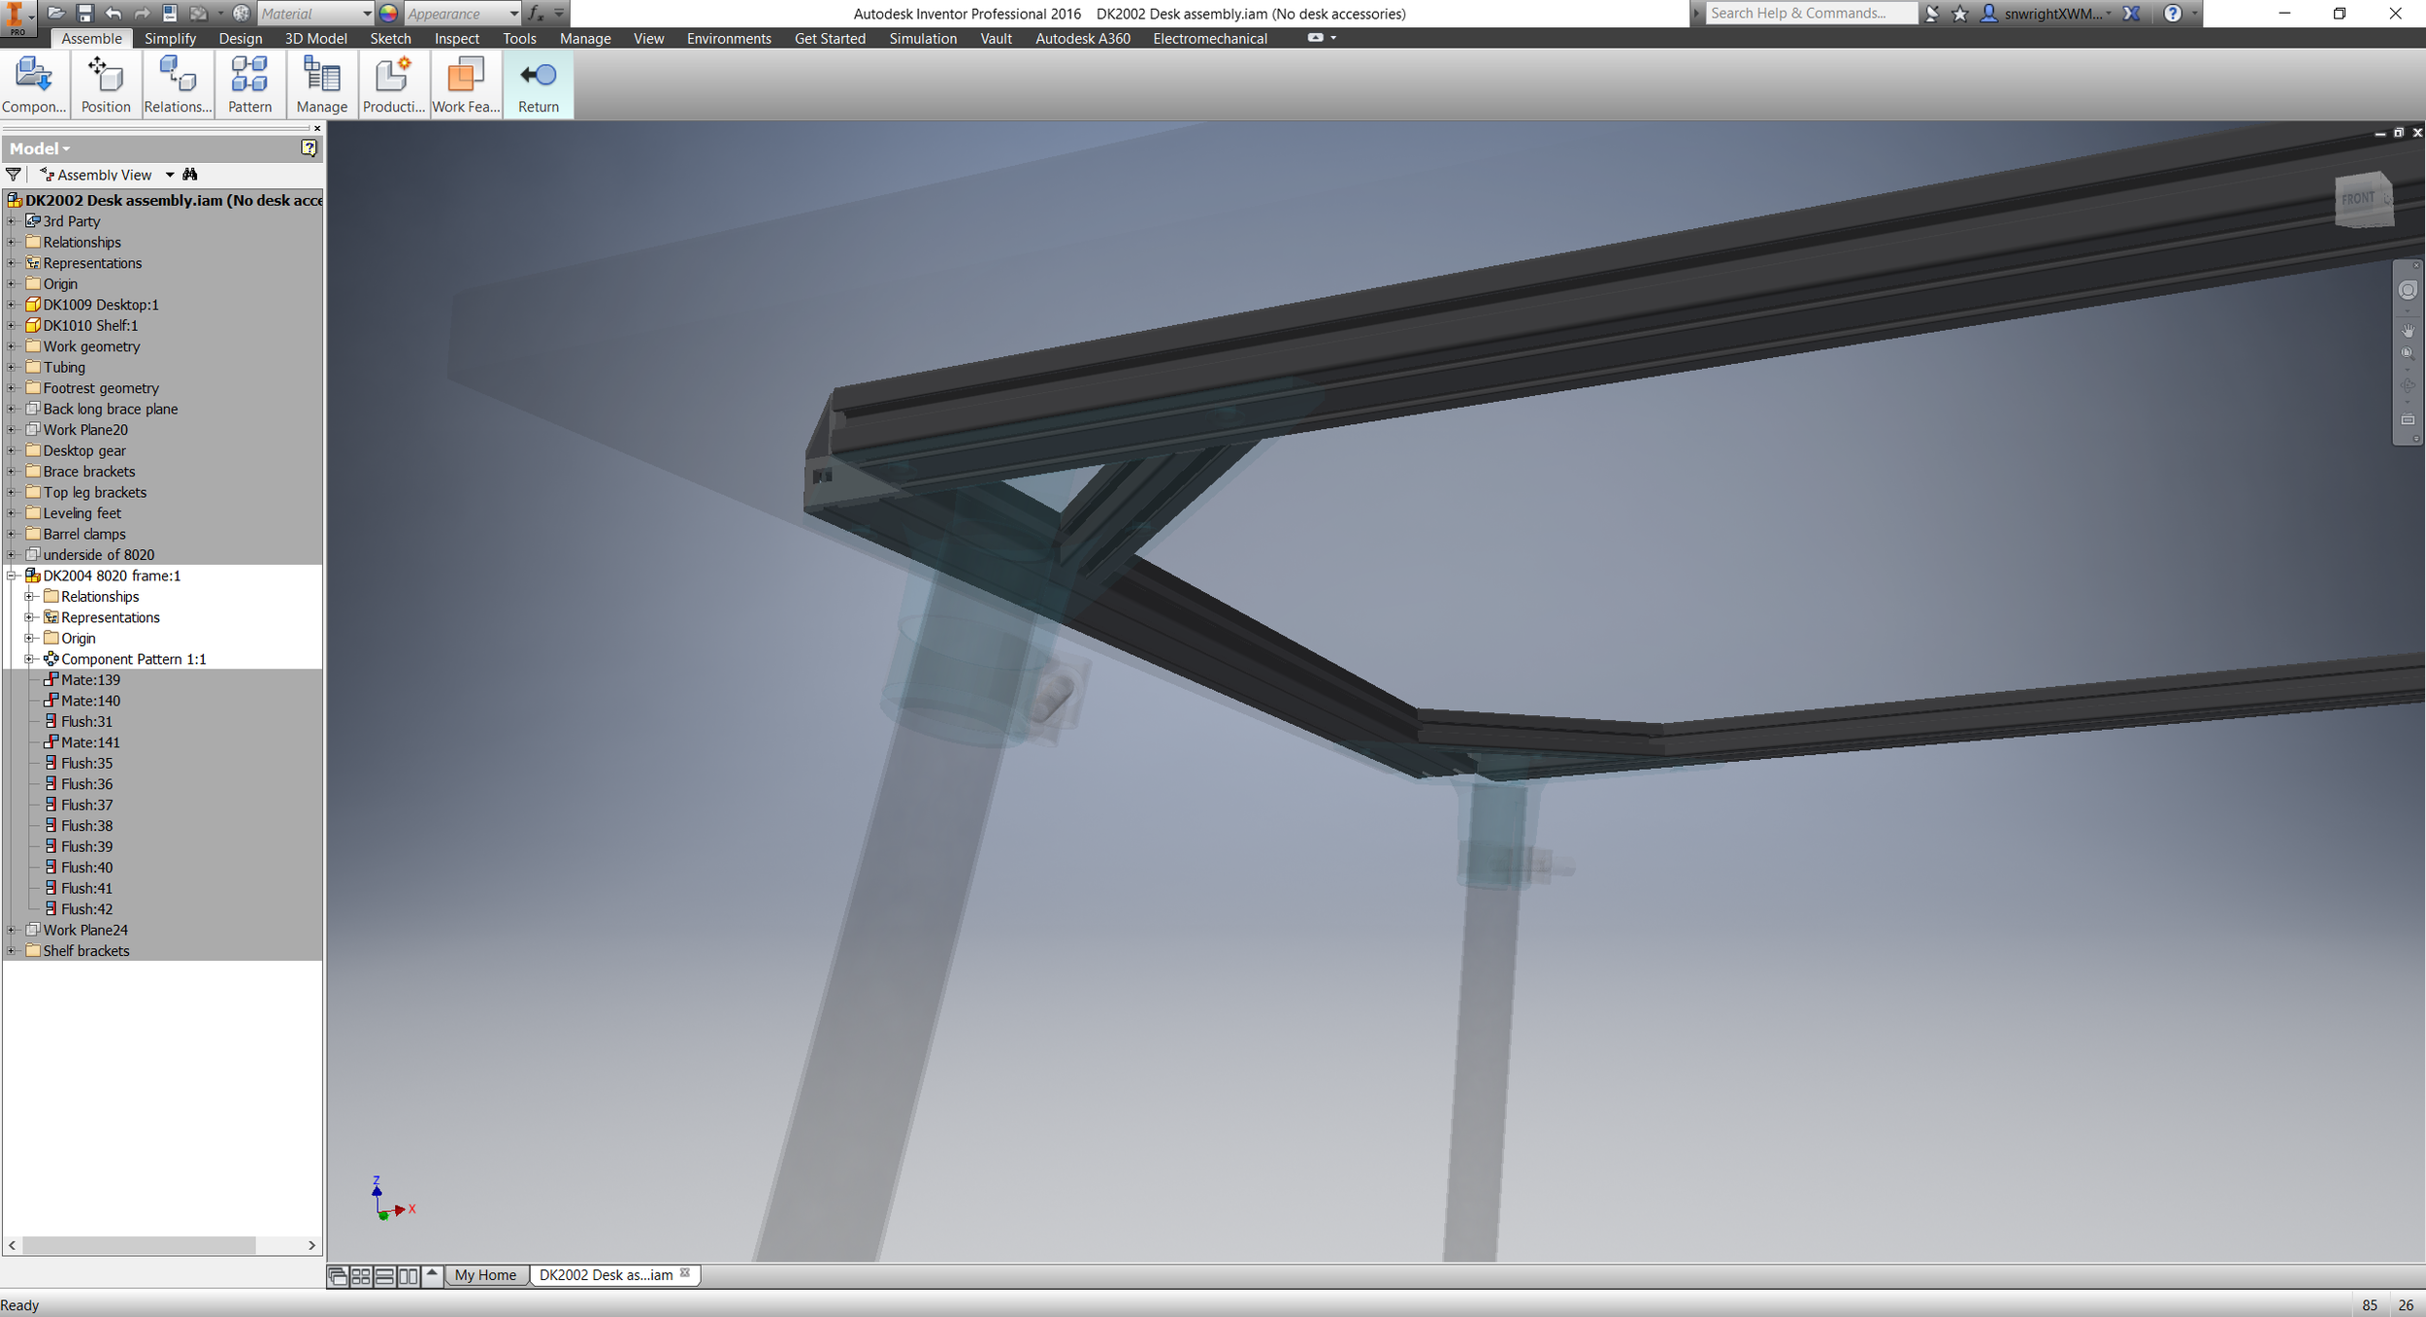Open the quick access toolbar customize dropdown

(x=559, y=13)
